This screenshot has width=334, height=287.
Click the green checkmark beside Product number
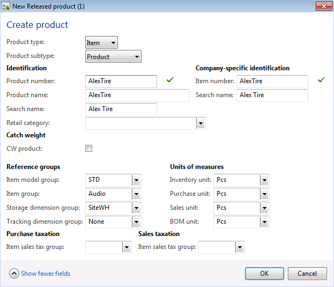[x=170, y=80]
